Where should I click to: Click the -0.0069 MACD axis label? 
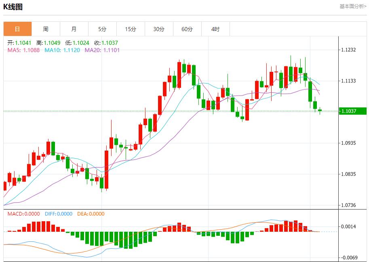(348, 258)
